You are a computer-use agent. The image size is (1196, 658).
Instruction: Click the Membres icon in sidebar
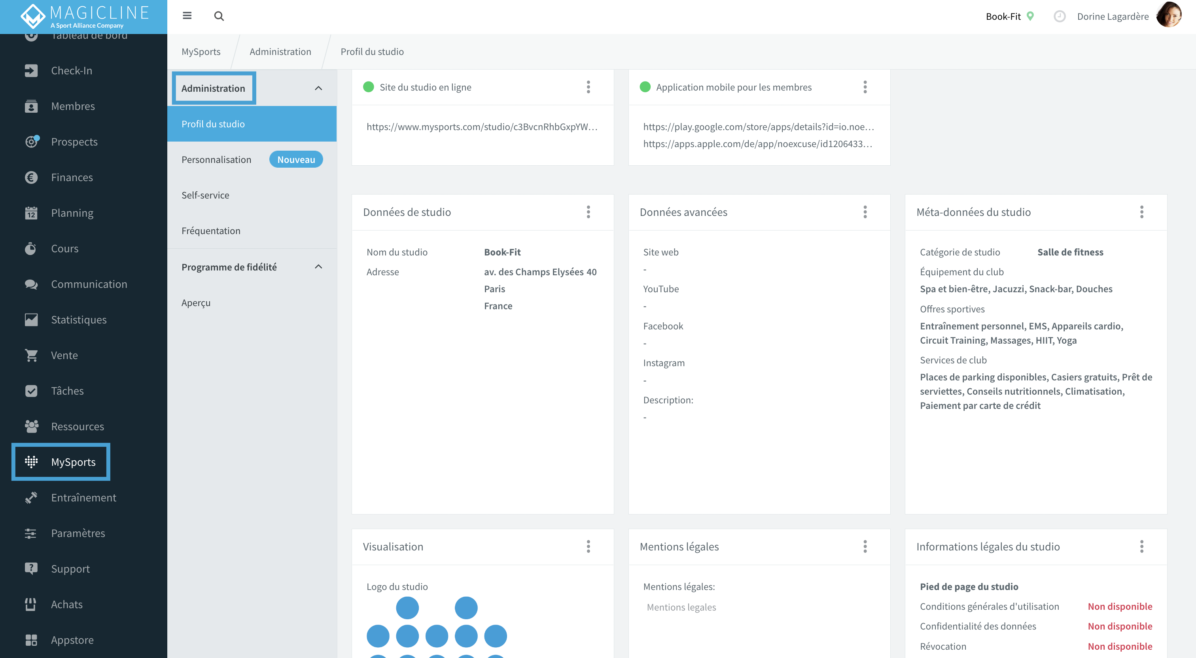point(31,106)
